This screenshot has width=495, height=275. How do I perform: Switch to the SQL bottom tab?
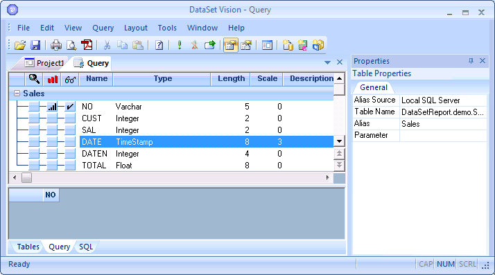[x=86, y=247]
